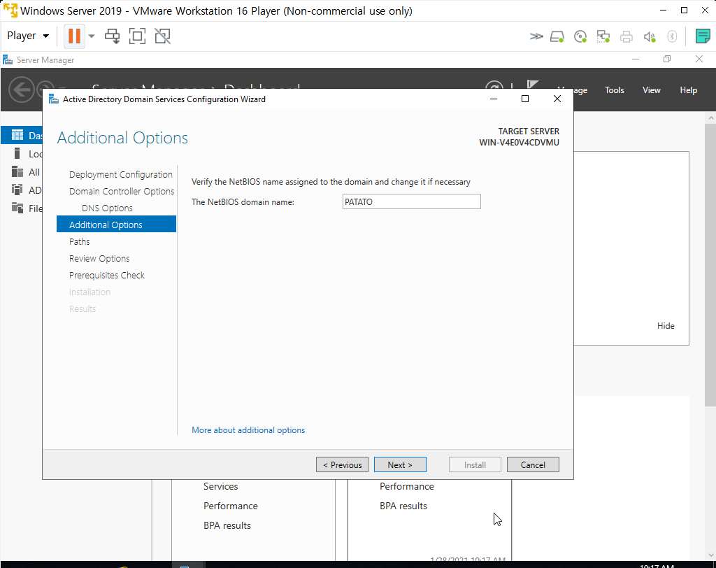Click the NetBIOS domain name field PATATO
The image size is (716, 568).
[x=411, y=201]
